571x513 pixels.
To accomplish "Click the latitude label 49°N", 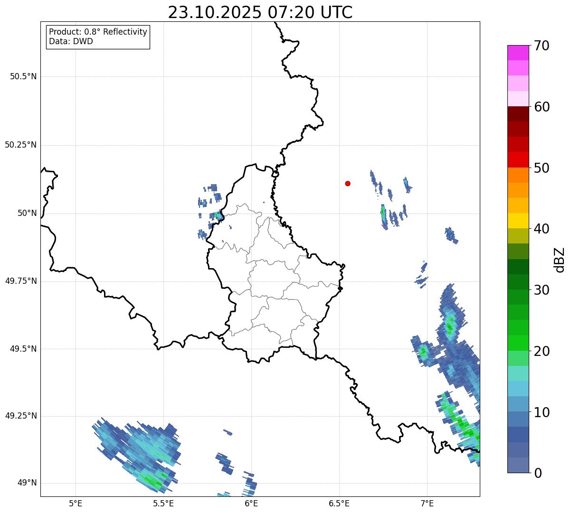I will (x=27, y=483).
